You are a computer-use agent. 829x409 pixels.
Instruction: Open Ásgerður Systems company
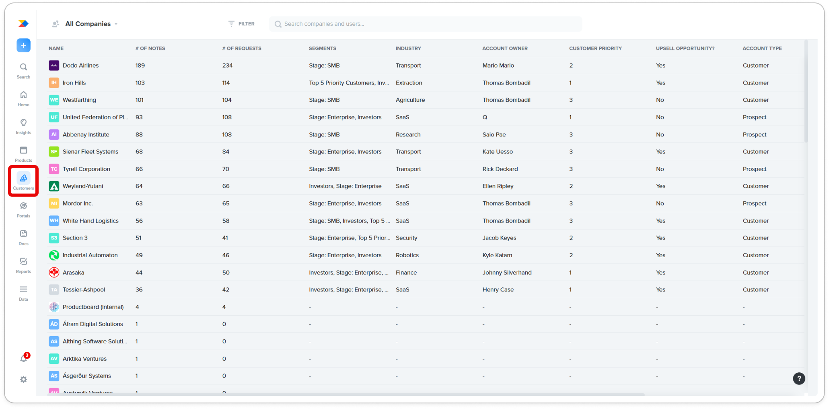(87, 376)
